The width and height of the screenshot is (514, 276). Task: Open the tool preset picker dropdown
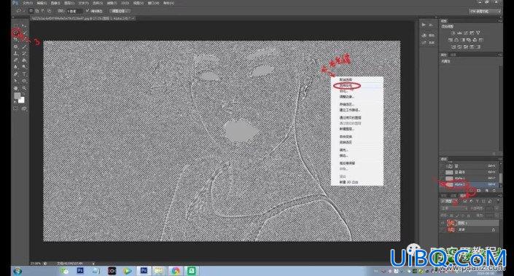pos(20,11)
